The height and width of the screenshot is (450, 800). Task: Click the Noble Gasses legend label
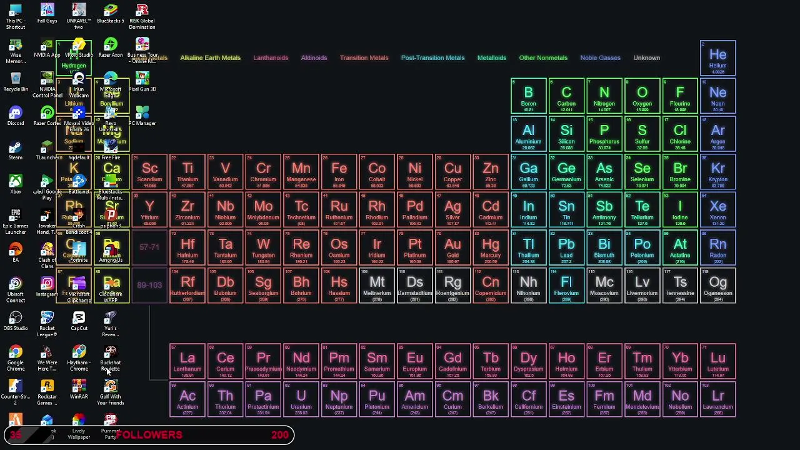point(600,57)
